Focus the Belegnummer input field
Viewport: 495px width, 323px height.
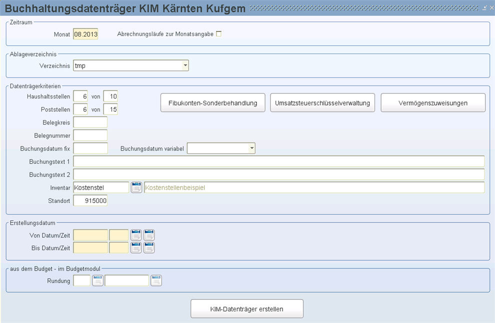click(90, 135)
